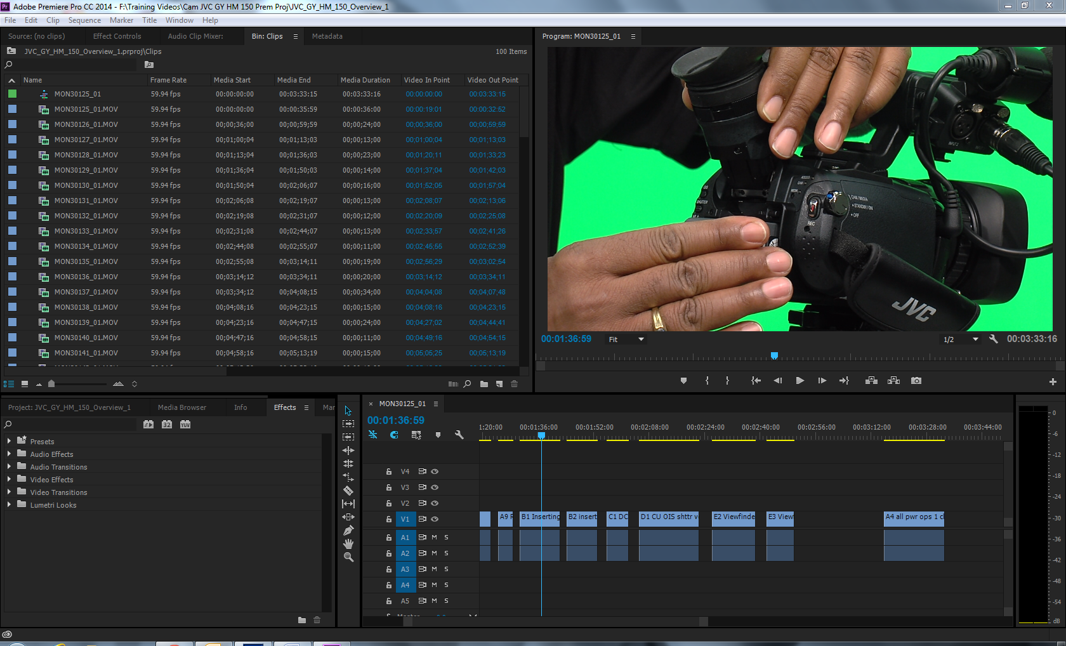
Task: Toggle sync lock on track A3
Action: [x=423, y=569]
